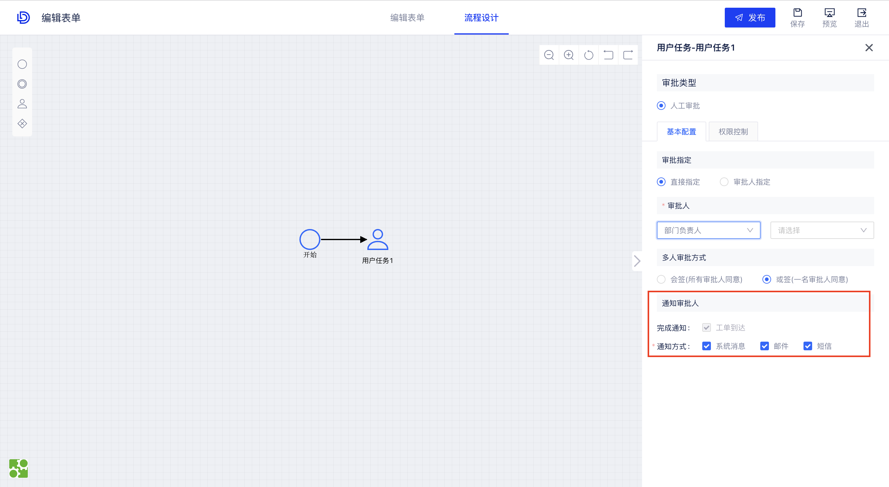Zoom in on the flow canvas
The height and width of the screenshot is (487, 889).
pos(569,55)
